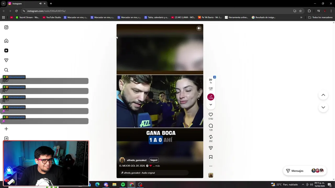
Task: Open File Explorer from the taskbar
Action: coord(114,185)
